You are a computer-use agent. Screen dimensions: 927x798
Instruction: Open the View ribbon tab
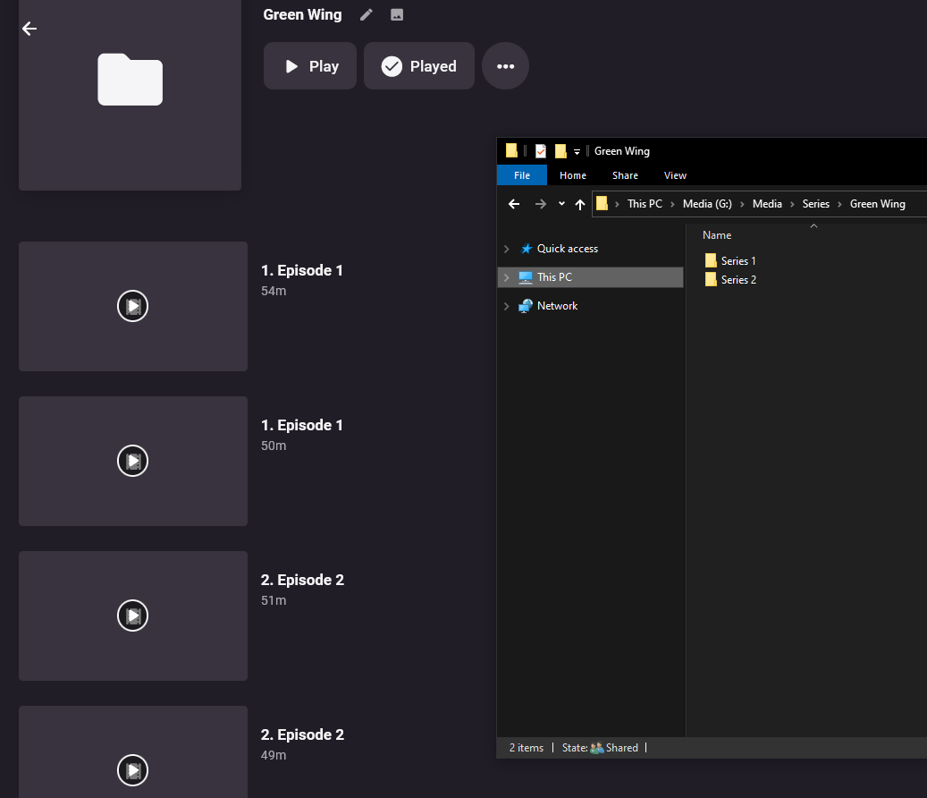click(x=675, y=175)
